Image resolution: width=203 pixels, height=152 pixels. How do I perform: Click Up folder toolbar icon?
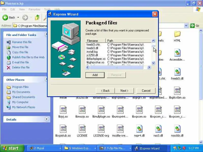37,17
